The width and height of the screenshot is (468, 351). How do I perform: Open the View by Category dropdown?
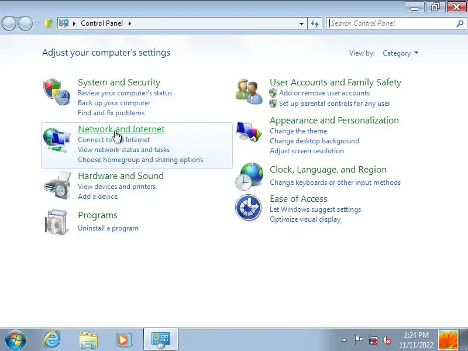(400, 53)
